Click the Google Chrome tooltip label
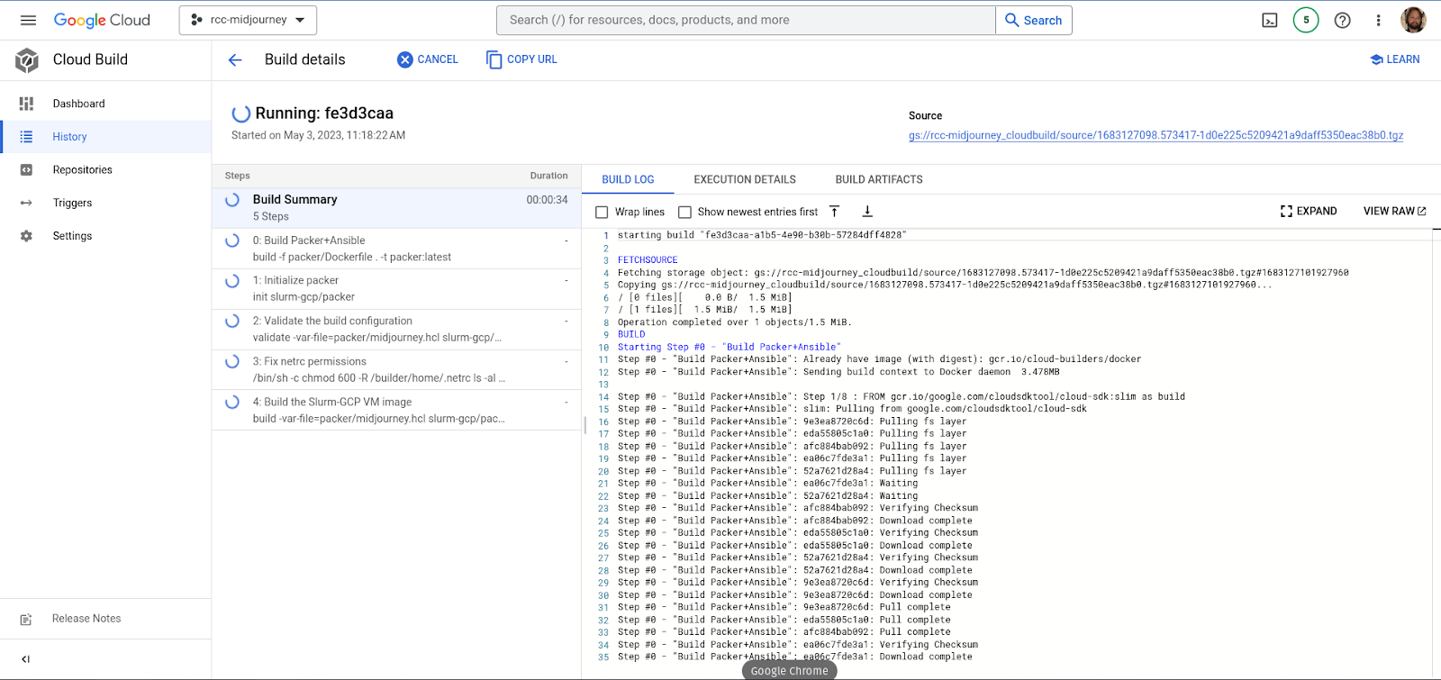 pos(790,671)
